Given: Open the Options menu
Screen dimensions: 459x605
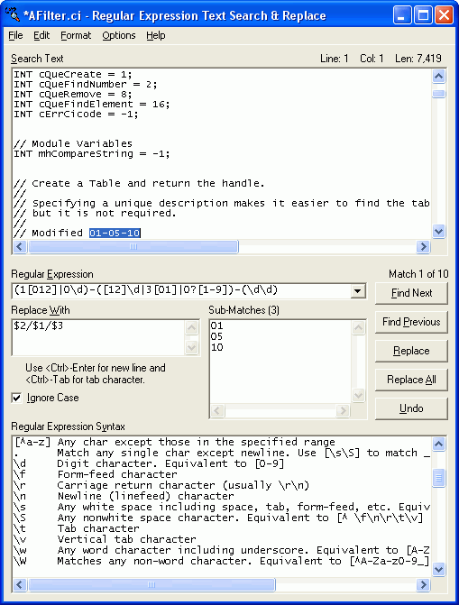Looking at the screenshot, I should (119, 35).
